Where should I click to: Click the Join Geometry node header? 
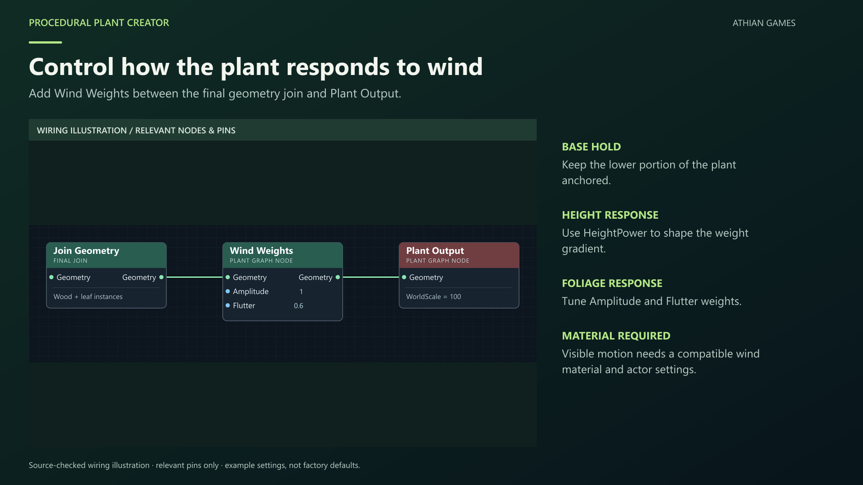pos(106,255)
